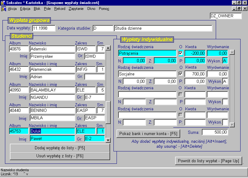This screenshot has height=178, width=248.
Task: Click the Wykon. field in Socjalne row
Action: pyautogui.click(x=225, y=81)
